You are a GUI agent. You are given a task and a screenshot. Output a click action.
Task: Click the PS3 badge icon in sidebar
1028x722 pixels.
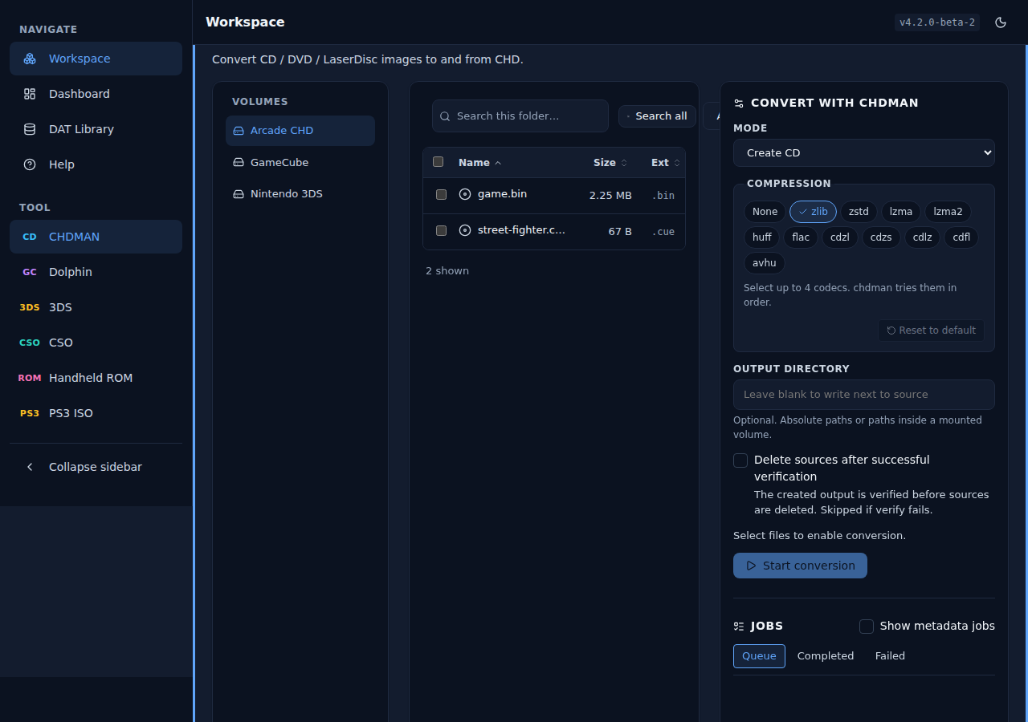[x=30, y=413]
